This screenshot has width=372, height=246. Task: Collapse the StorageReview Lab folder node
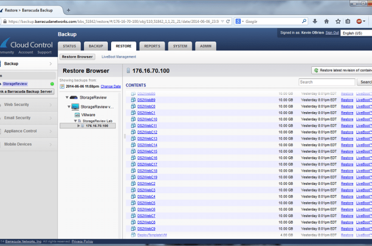[75, 121]
